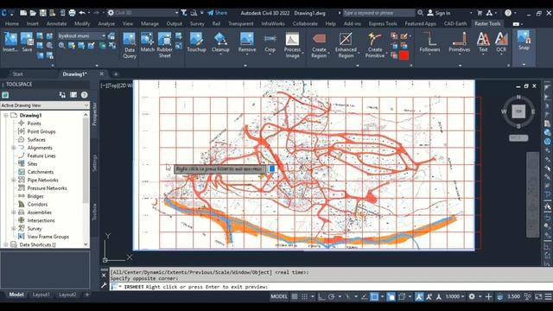Click the Toolspace help question icon
Screen dimensions: 553x311
[84, 95]
